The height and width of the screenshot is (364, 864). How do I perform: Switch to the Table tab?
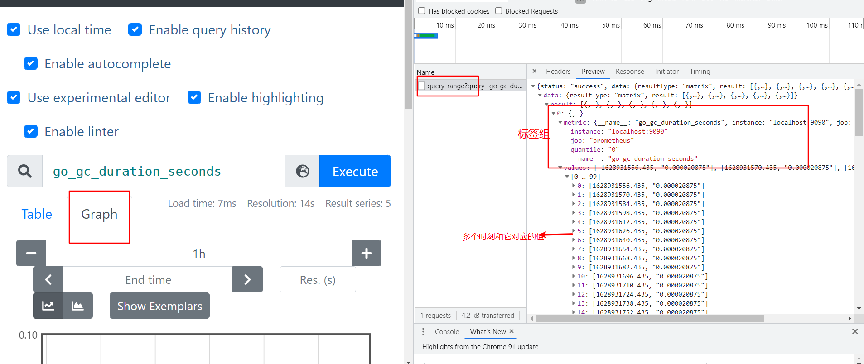[37, 214]
